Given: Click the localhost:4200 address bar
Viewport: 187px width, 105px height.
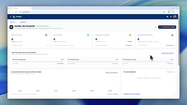Looking at the screenshot, I should point(92,12).
